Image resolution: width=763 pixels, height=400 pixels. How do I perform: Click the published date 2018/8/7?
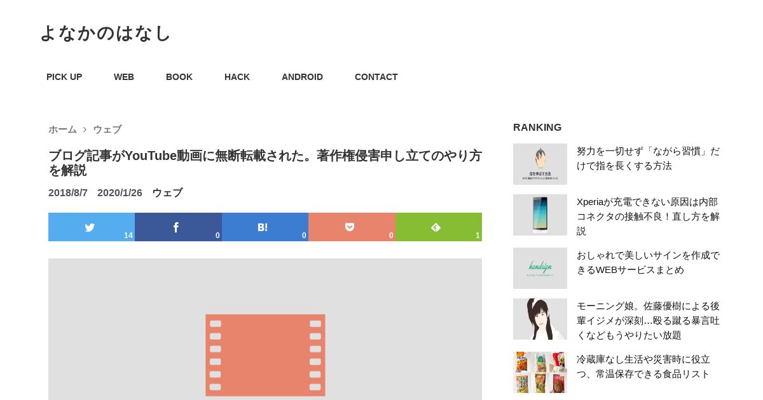point(68,192)
